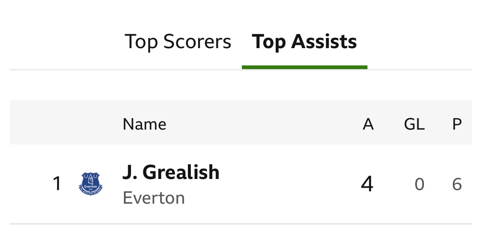
Task: Click the Everton club crest icon
Action: click(91, 184)
